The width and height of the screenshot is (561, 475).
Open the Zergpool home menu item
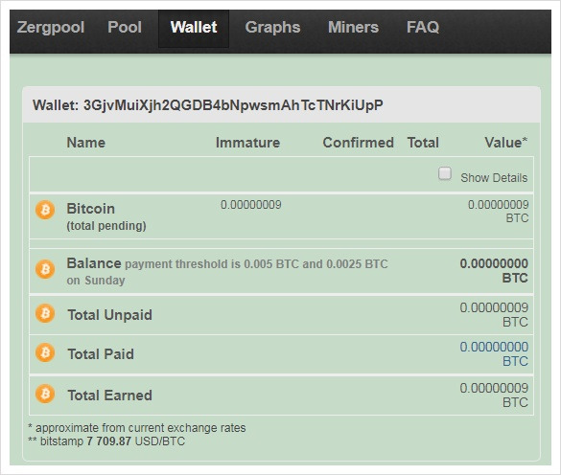(51, 28)
